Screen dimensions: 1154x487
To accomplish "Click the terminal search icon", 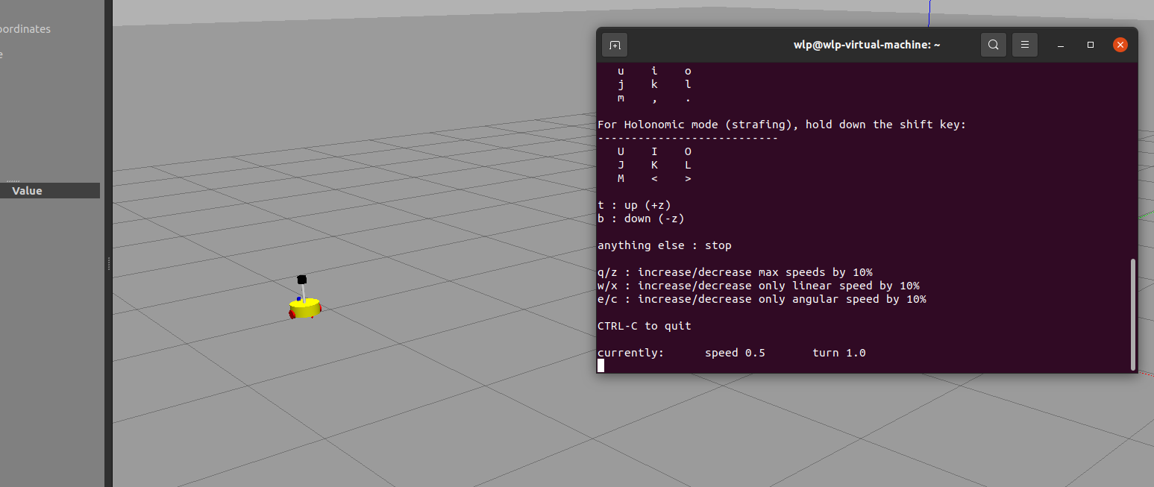I will (993, 45).
